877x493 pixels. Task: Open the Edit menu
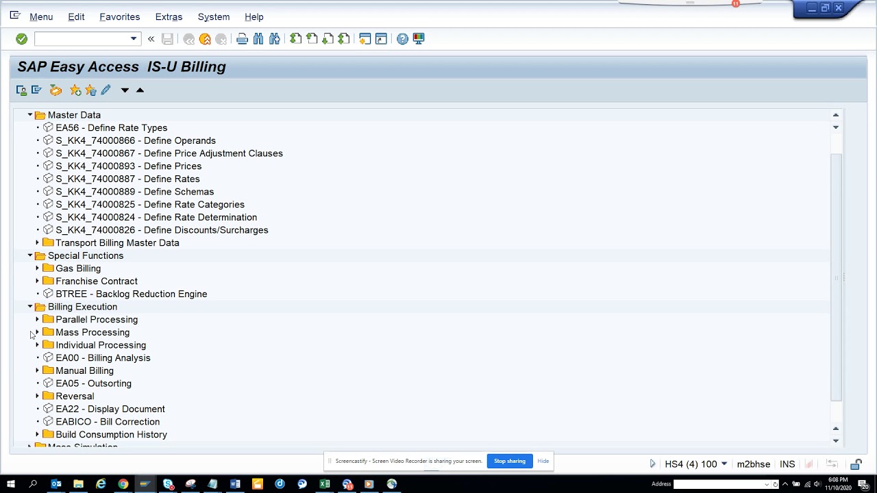coord(76,16)
